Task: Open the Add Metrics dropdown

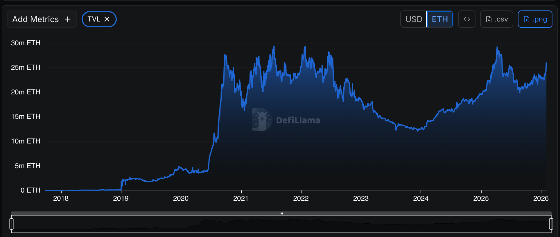Action: pos(36,19)
